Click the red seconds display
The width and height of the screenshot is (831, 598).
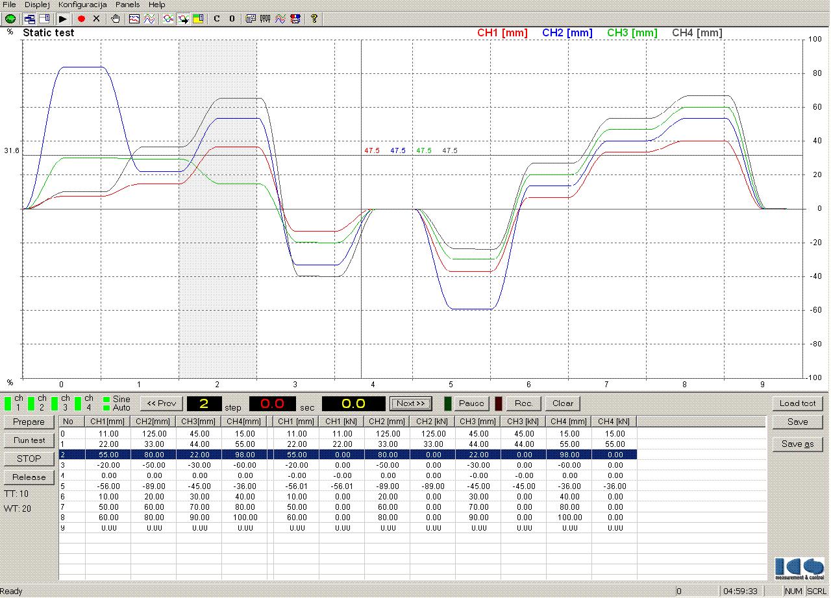point(273,403)
